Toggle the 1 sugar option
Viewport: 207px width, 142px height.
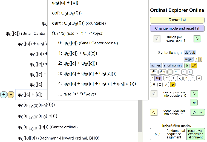184,72
